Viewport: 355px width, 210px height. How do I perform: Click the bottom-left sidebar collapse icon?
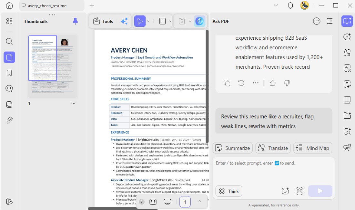pos(9,201)
